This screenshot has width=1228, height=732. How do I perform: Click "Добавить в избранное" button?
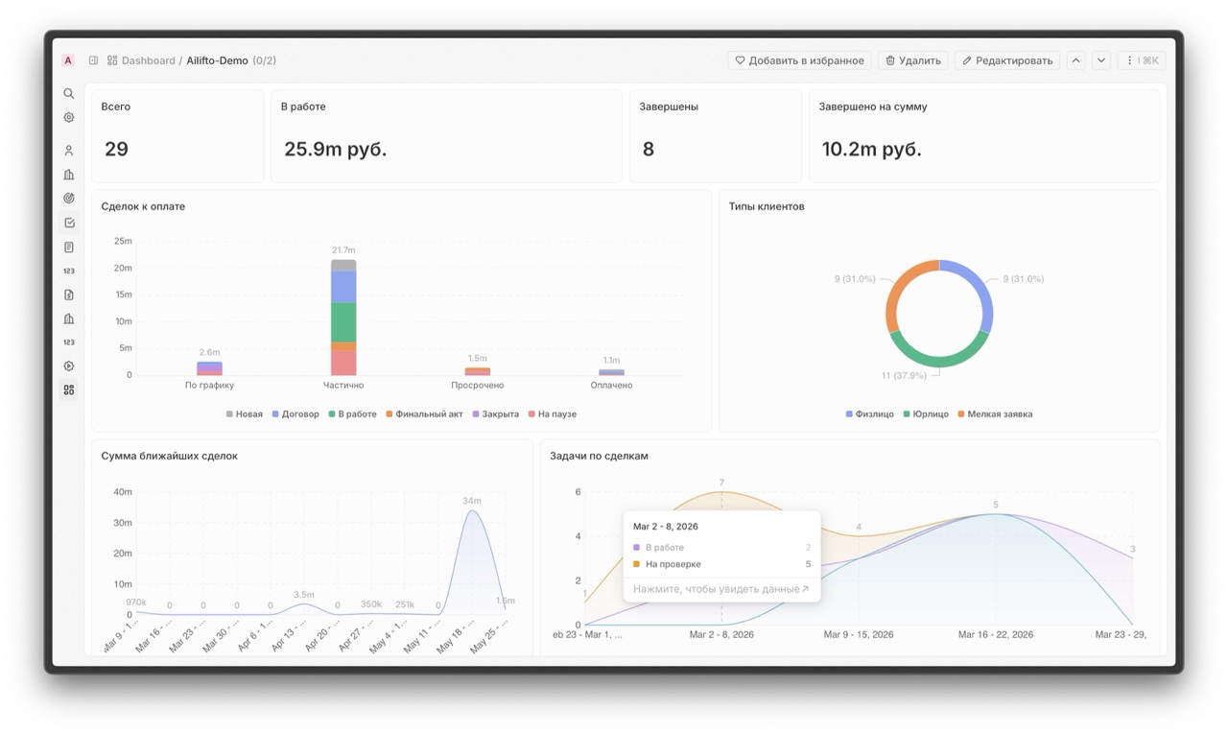pos(799,60)
